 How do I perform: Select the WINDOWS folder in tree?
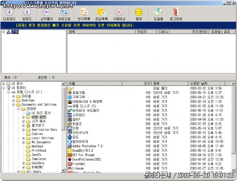(37, 167)
